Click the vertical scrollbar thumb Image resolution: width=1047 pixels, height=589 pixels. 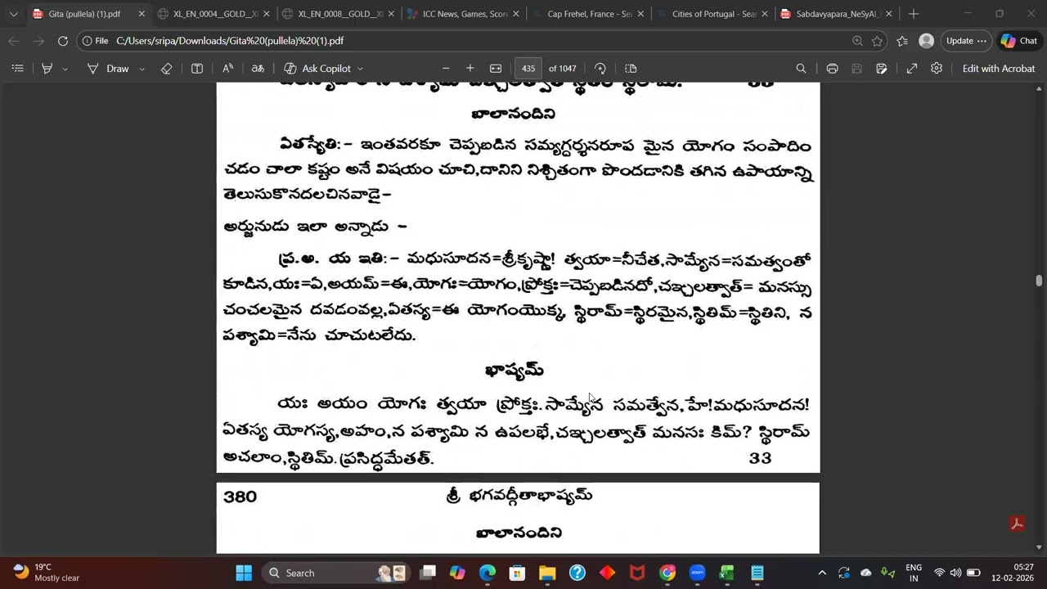[1039, 281]
